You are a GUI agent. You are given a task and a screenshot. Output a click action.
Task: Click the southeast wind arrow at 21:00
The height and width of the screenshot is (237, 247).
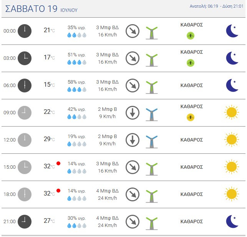coord(133,222)
